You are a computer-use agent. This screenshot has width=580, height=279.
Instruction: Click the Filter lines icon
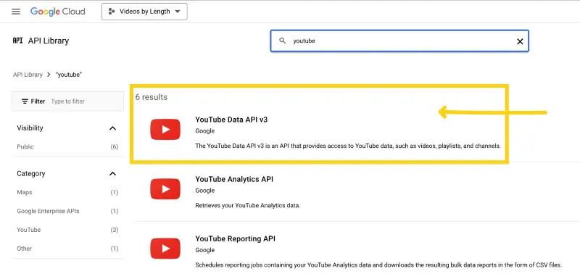click(25, 101)
